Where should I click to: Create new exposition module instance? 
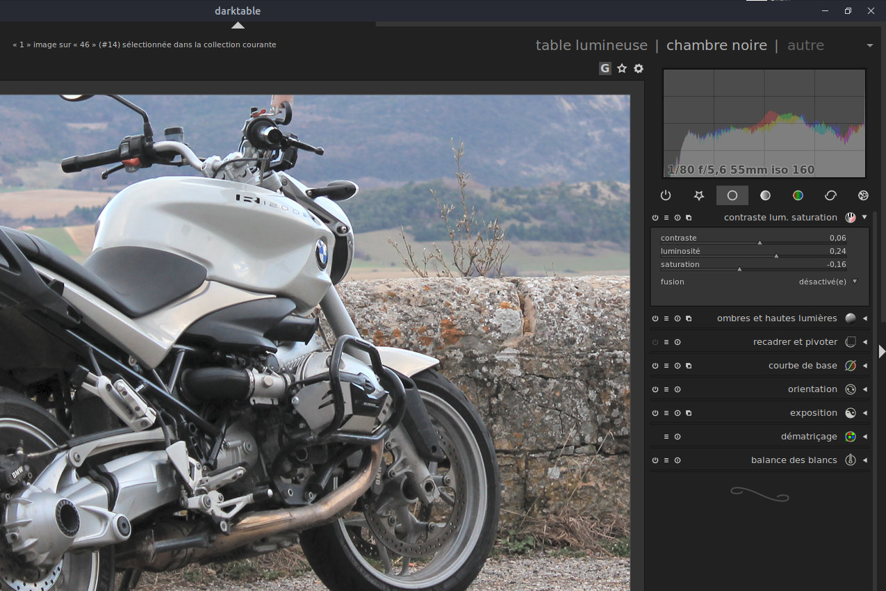point(689,413)
